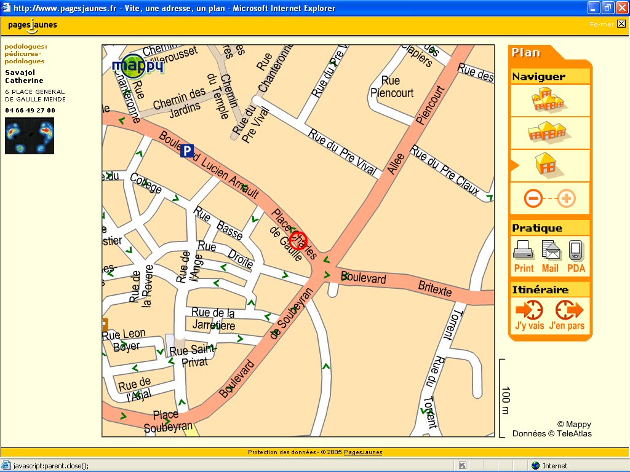The image size is (630, 472).
Task: Select the widest city-level zoom icon
Action: tap(548, 100)
